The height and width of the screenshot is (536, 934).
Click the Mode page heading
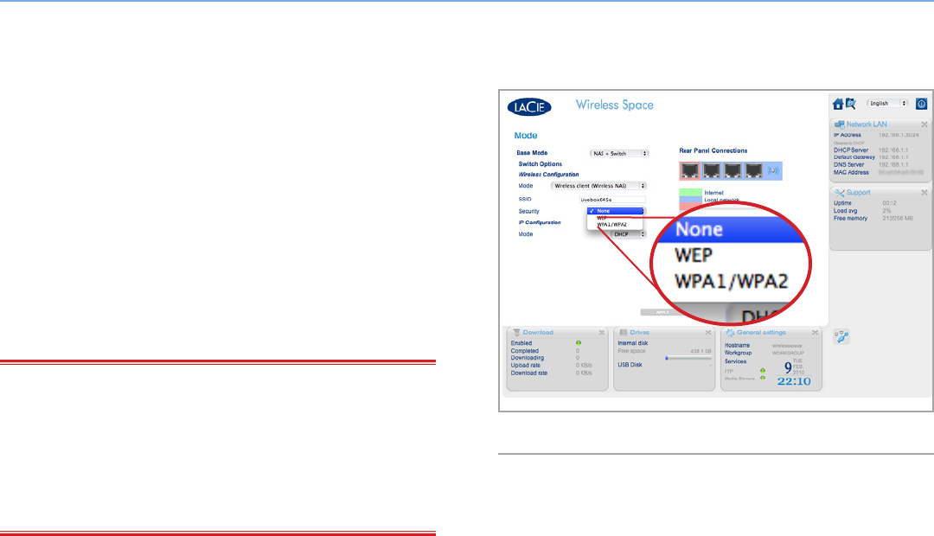point(526,136)
